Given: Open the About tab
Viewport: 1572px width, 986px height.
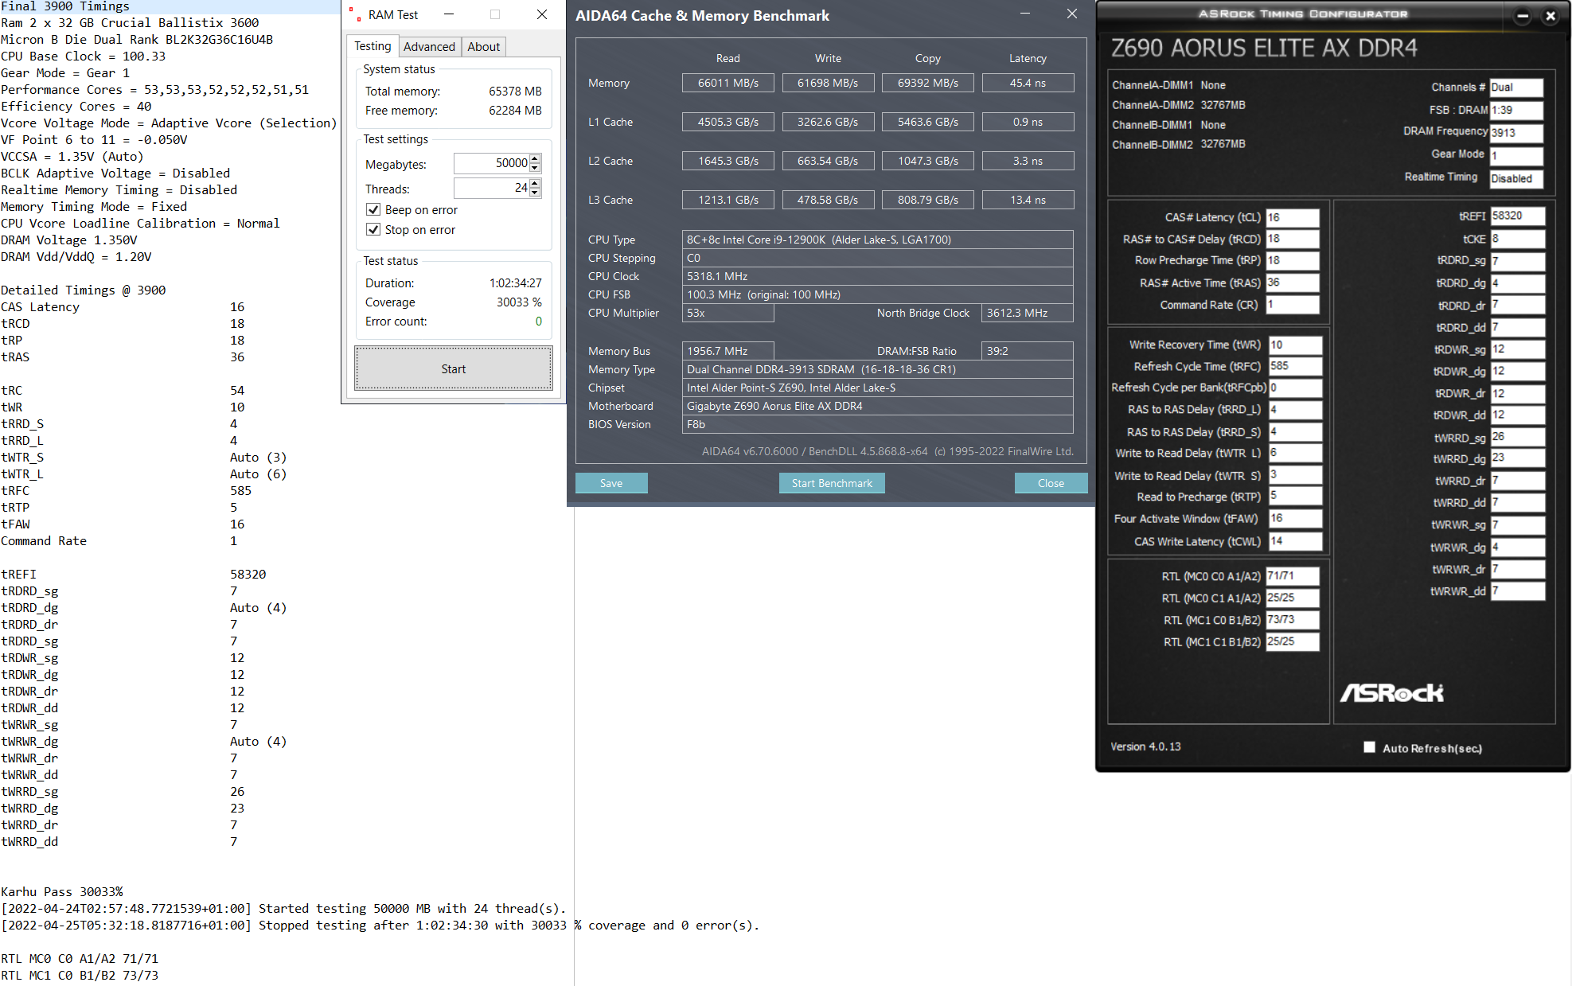Looking at the screenshot, I should (483, 47).
